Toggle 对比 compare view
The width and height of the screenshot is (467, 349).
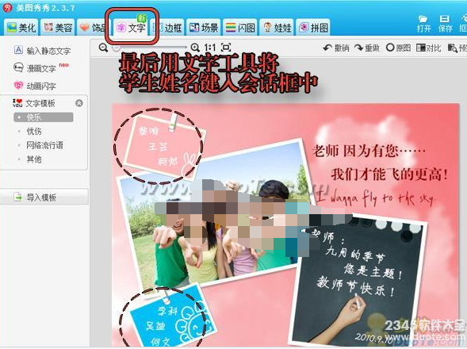(x=429, y=48)
